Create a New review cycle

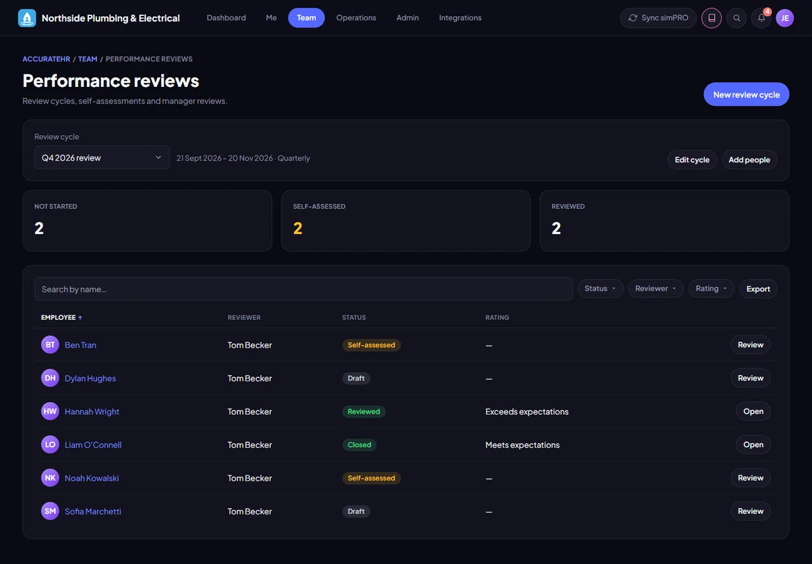coord(747,95)
